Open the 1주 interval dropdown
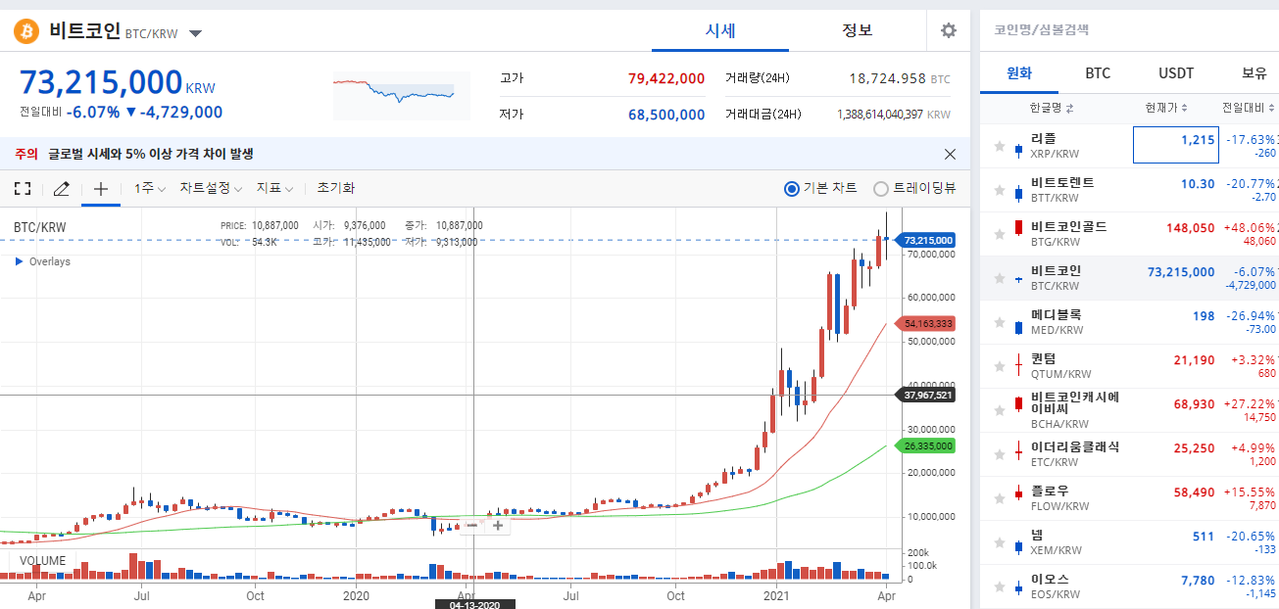Screen dimensions: 1279x609 click(150, 188)
